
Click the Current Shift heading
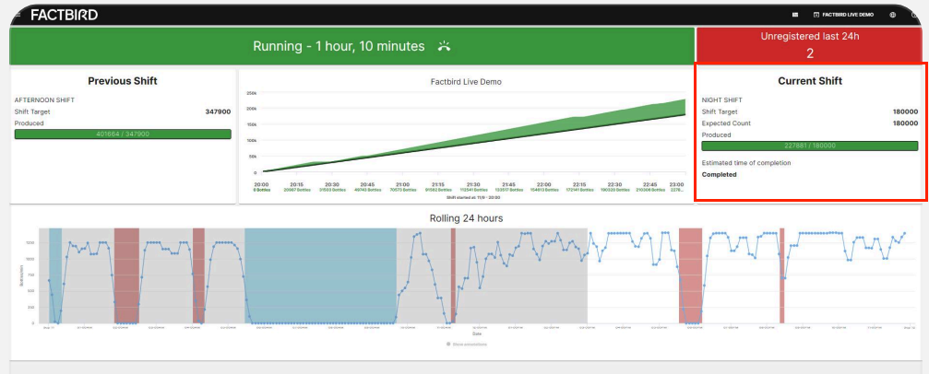(x=810, y=81)
